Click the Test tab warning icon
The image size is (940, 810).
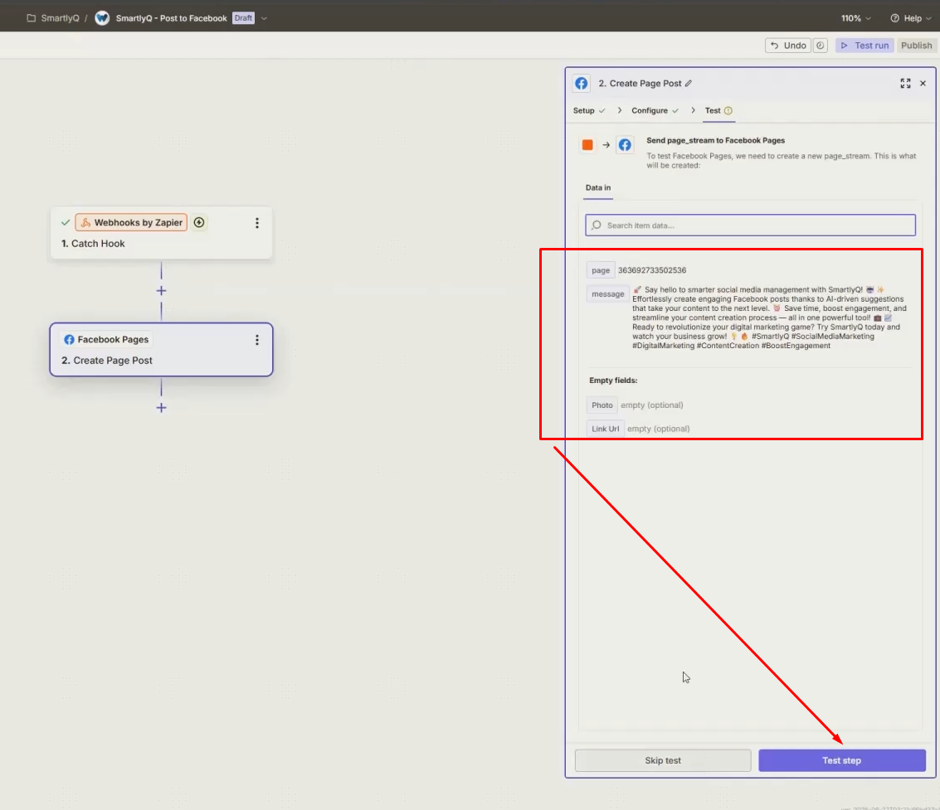click(x=728, y=110)
